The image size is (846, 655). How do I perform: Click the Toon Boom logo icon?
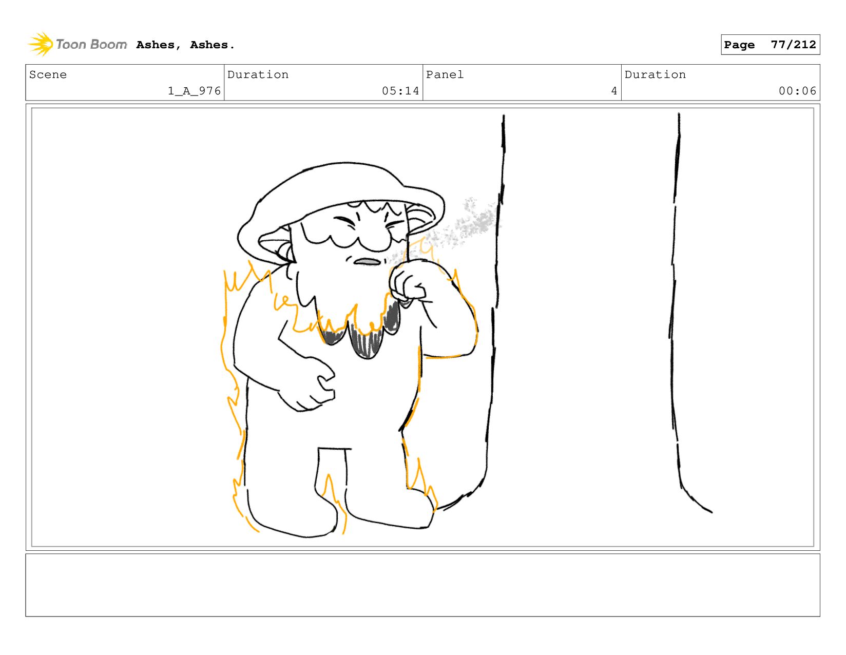pyautogui.click(x=41, y=44)
